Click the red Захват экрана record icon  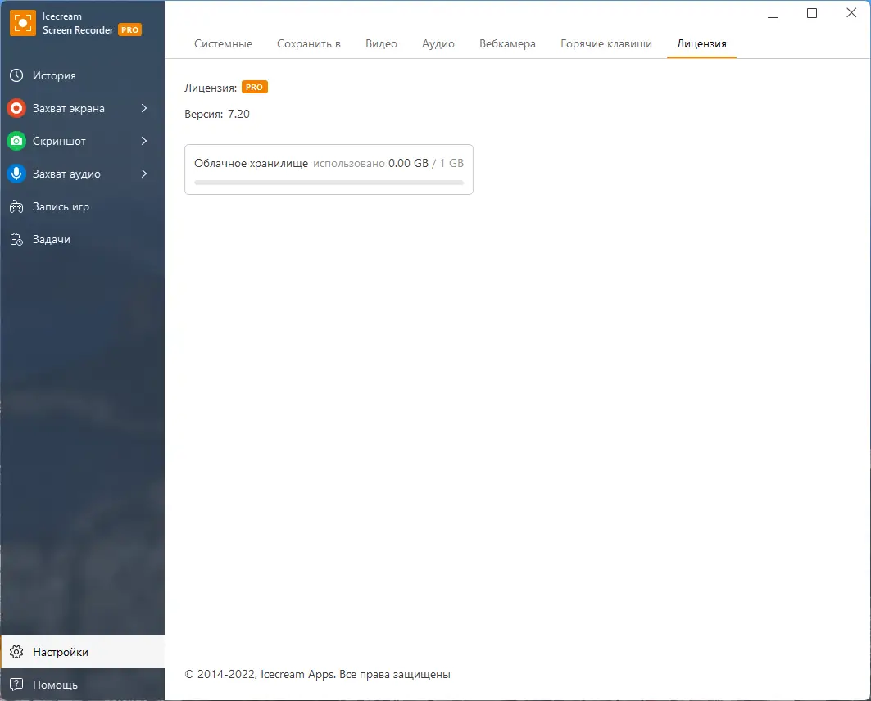pyautogui.click(x=16, y=108)
